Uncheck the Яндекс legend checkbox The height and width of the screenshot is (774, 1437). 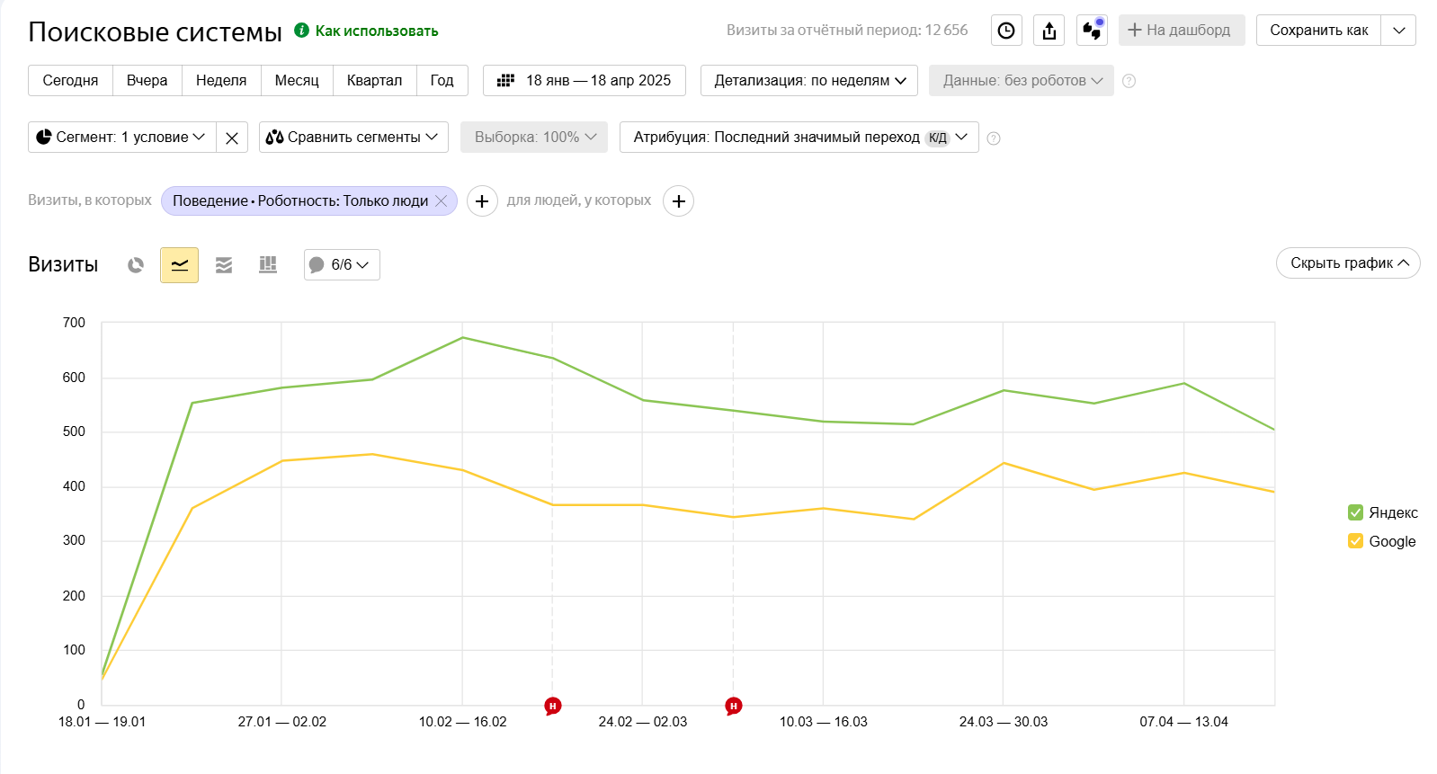click(1355, 512)
